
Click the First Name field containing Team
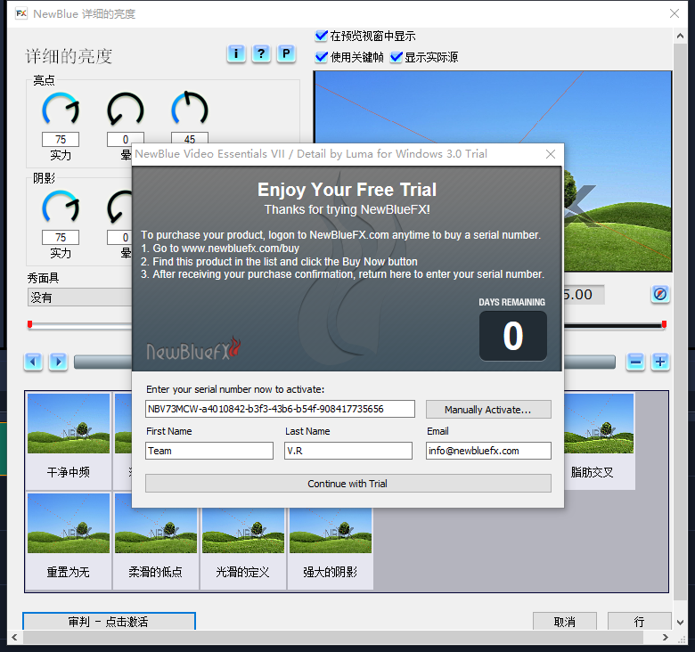point(209,451)
